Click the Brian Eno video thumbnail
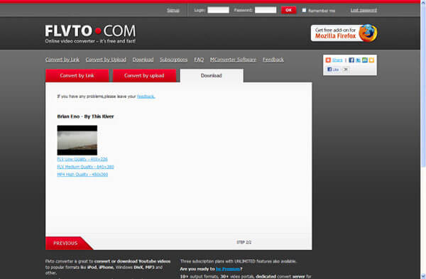This screenshot has height=279, width=426. coord(77,140)
